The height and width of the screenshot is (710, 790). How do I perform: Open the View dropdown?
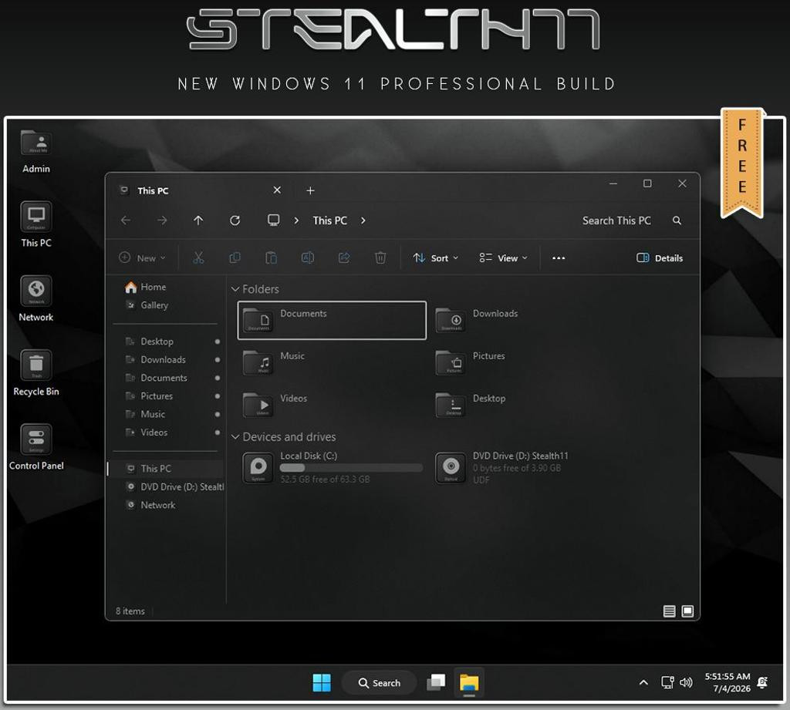point(503,257)
